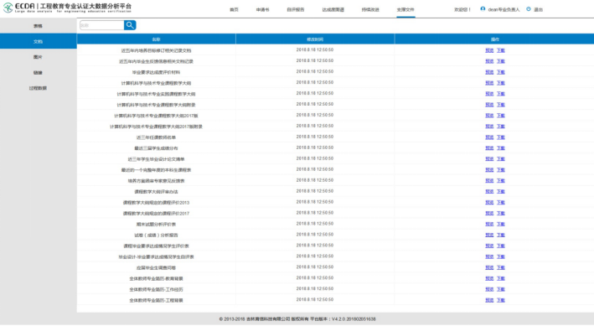Viewport: 594px width, 326px height.
Task: Preview 应届毕业生调查问卷
Action: point(489,267)
